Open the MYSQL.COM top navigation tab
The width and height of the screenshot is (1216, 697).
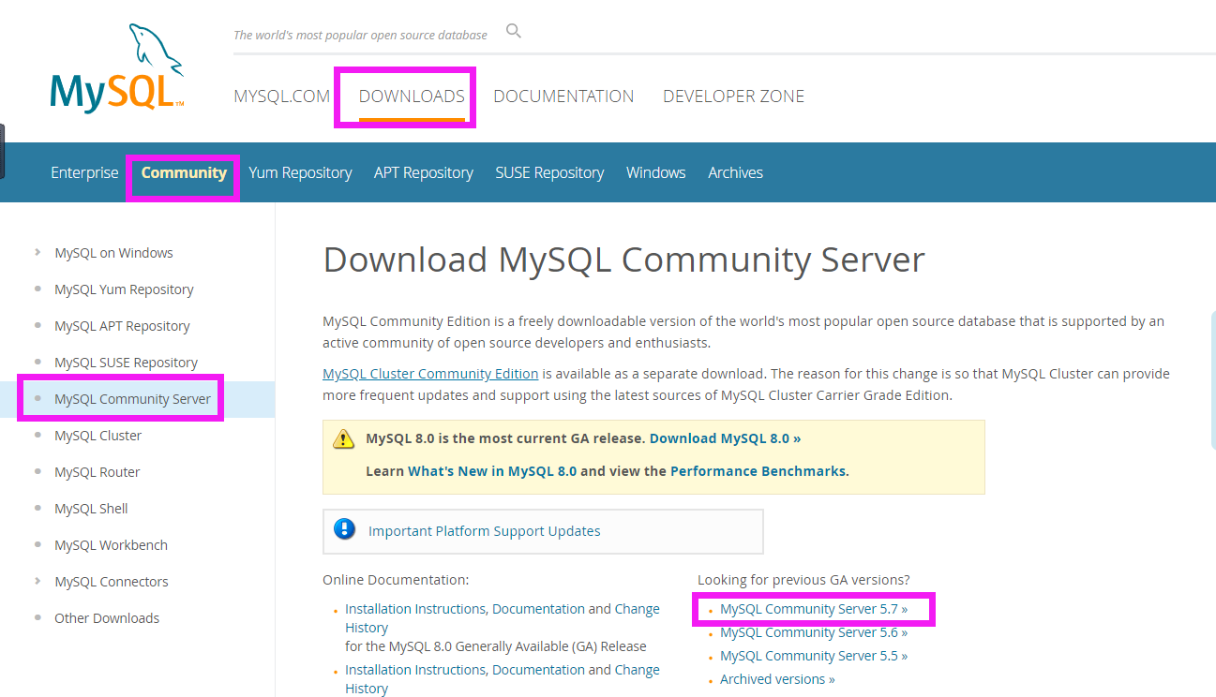[x=282, y=96]
